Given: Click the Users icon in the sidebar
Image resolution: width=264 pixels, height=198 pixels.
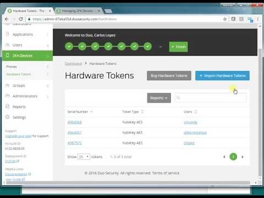Looking at the screenshot, I should (x=8, y=45).
